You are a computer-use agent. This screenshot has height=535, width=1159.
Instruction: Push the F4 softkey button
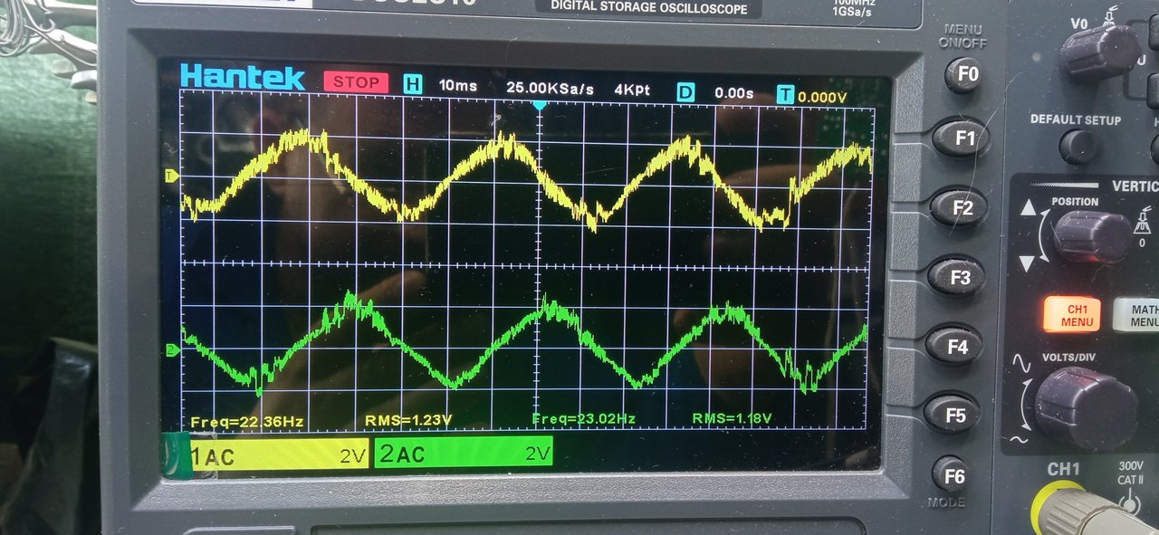pos(956,346)
